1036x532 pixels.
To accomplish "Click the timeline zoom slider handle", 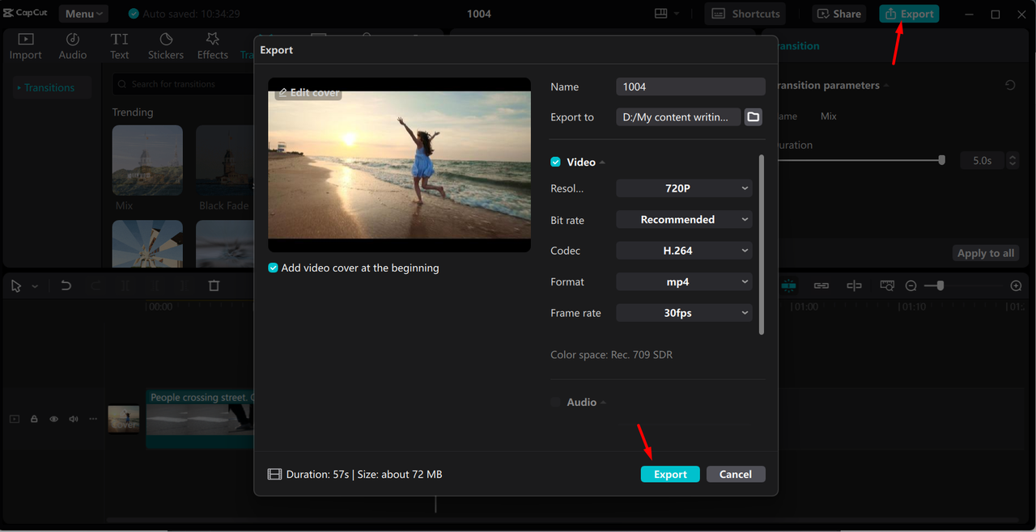I will [939, 286].
